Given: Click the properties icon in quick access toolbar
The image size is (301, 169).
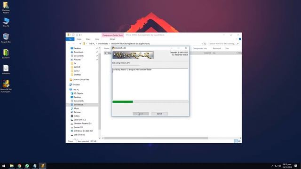Looking at the screenshot, I should (73, 35).
